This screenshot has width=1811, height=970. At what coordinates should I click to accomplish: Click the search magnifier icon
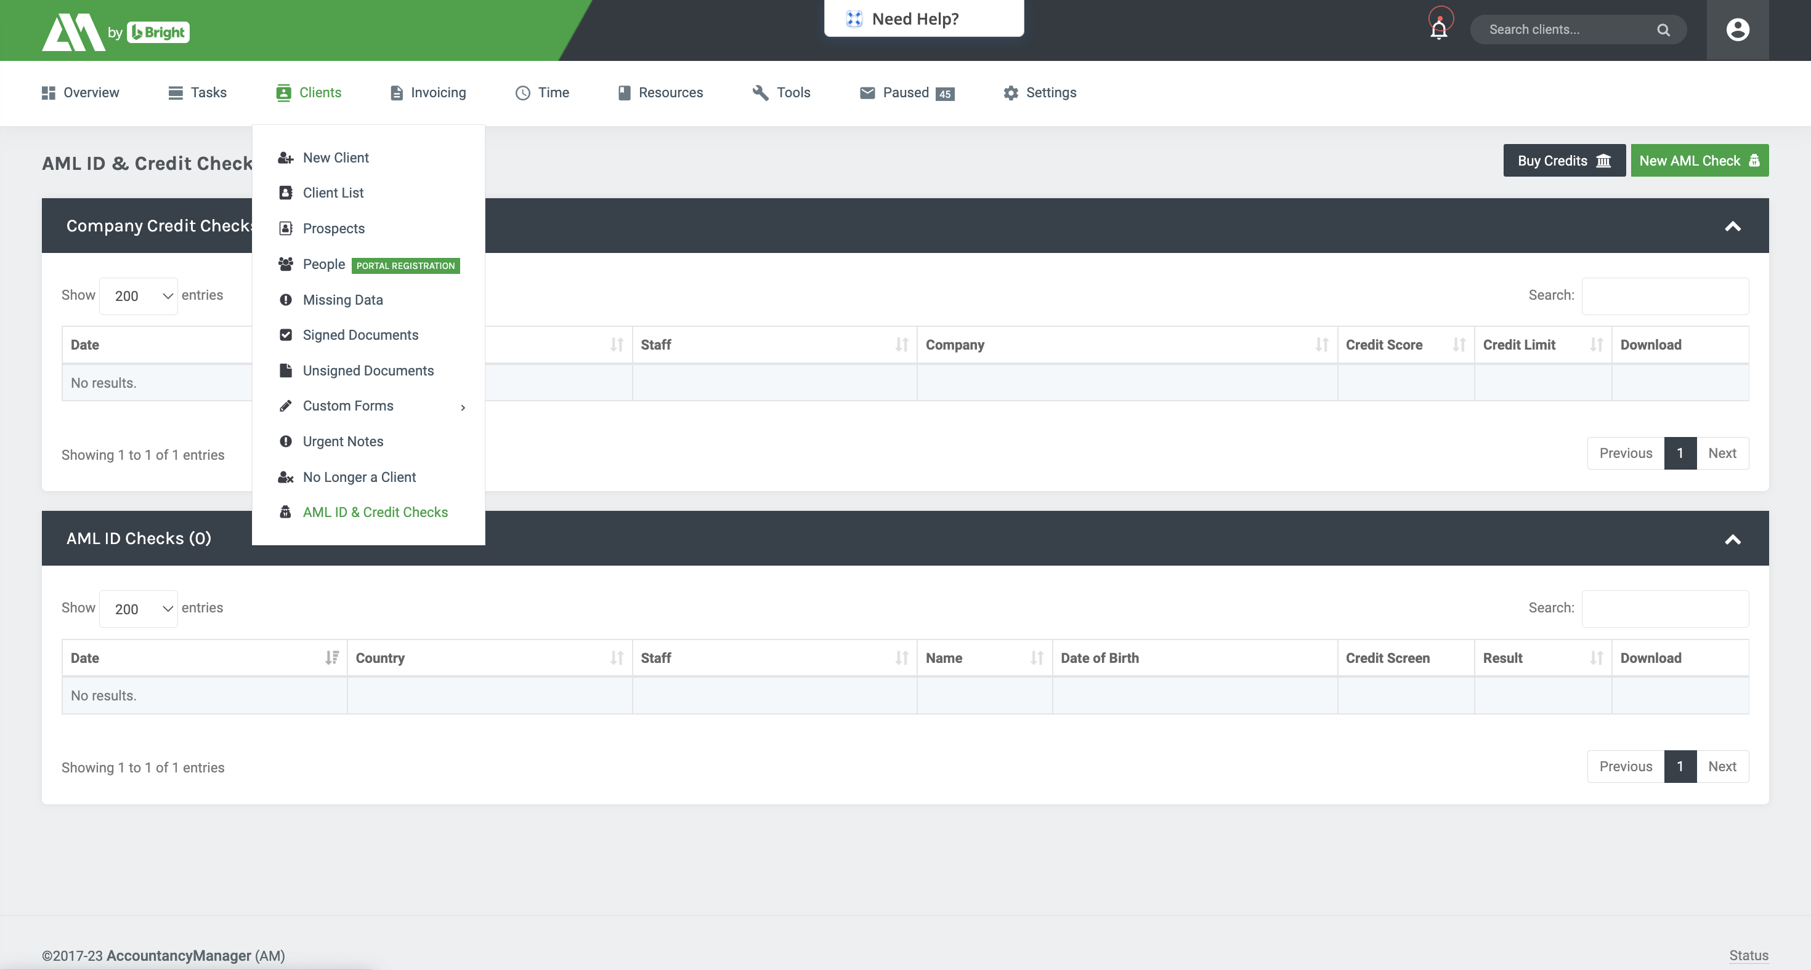(x=1663, y=30)
